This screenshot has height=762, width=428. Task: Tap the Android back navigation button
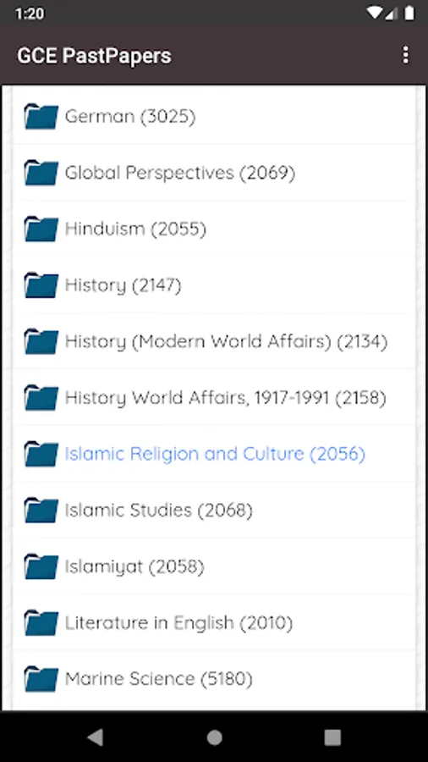pyautogui.click(x=96, y=737)
